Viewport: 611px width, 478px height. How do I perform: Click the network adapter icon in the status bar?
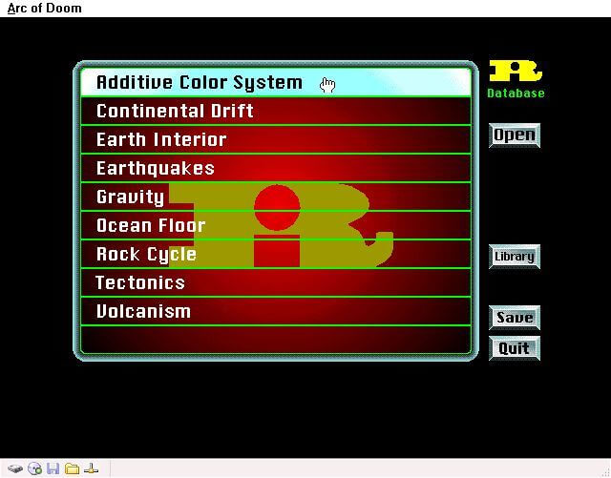click(92, 468)
